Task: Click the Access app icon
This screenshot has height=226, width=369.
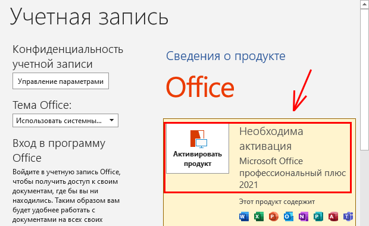Action: tap(333, 216)
